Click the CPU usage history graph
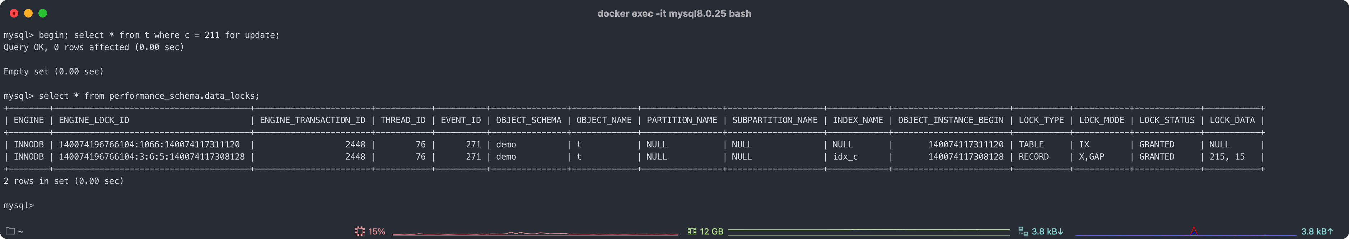The image size is (1349, 239). click(535, 233)
